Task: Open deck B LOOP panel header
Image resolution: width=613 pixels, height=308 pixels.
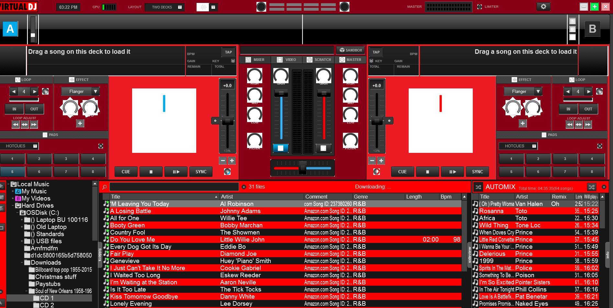Action: (x=579, y=80)
